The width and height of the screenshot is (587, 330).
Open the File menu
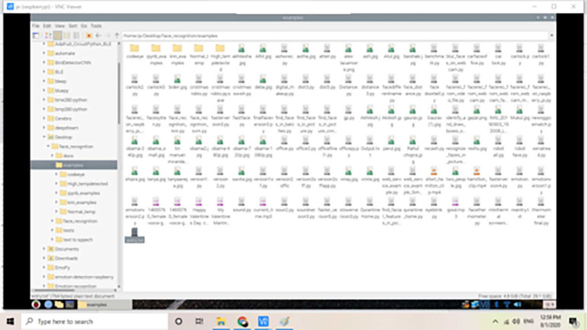click(x=35, y=25)
